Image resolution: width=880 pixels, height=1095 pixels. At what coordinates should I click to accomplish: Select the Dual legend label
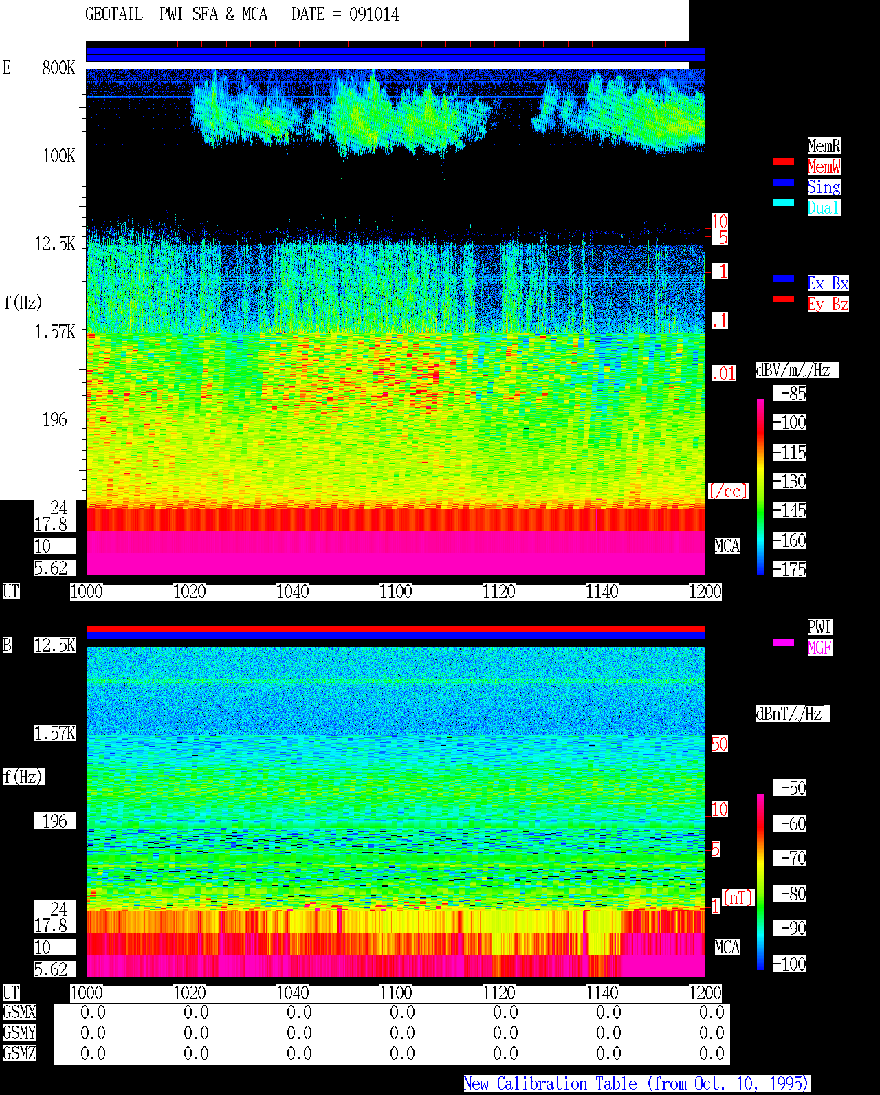[824, 208]
